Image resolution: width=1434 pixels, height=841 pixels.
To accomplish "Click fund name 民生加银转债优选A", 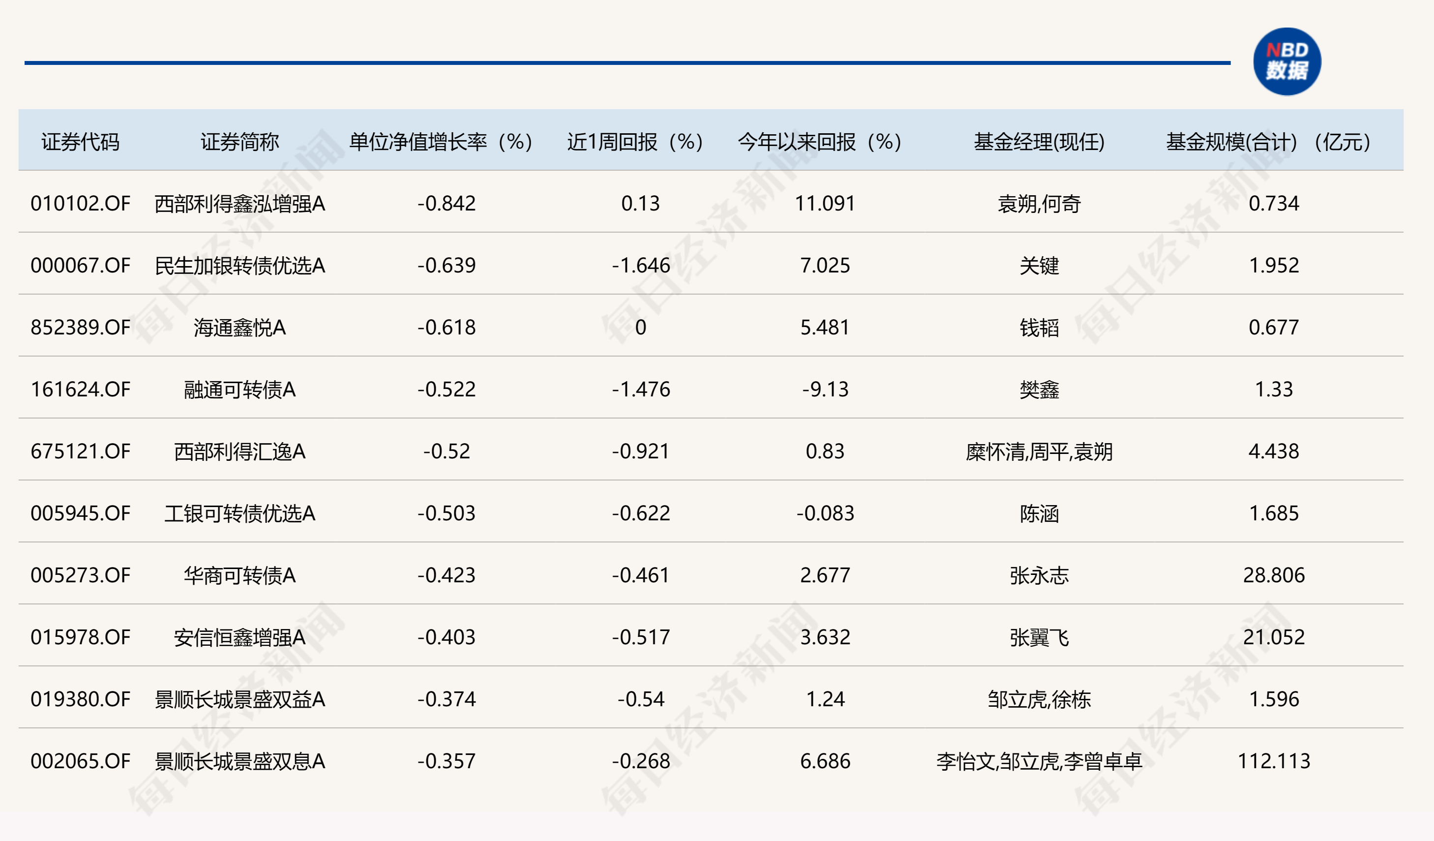I will [239, 266].
